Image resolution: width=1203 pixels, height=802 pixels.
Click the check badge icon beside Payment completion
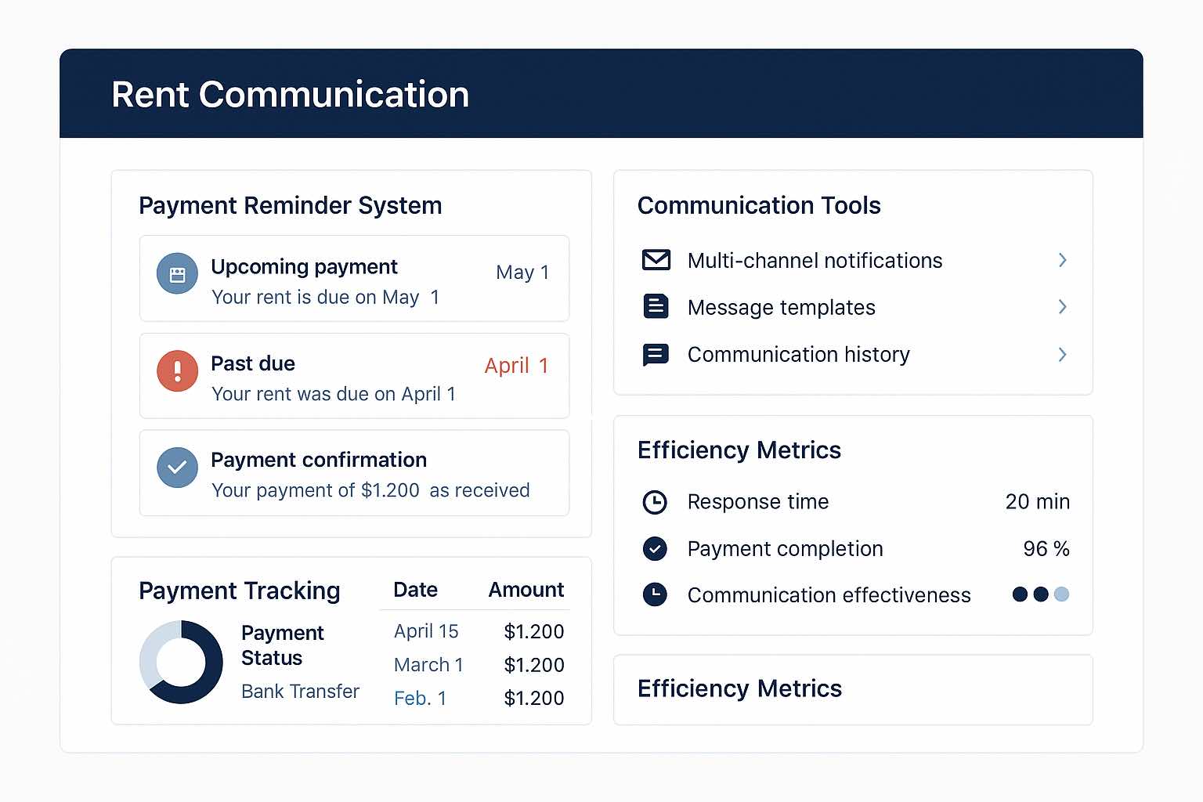click(655, 548)
